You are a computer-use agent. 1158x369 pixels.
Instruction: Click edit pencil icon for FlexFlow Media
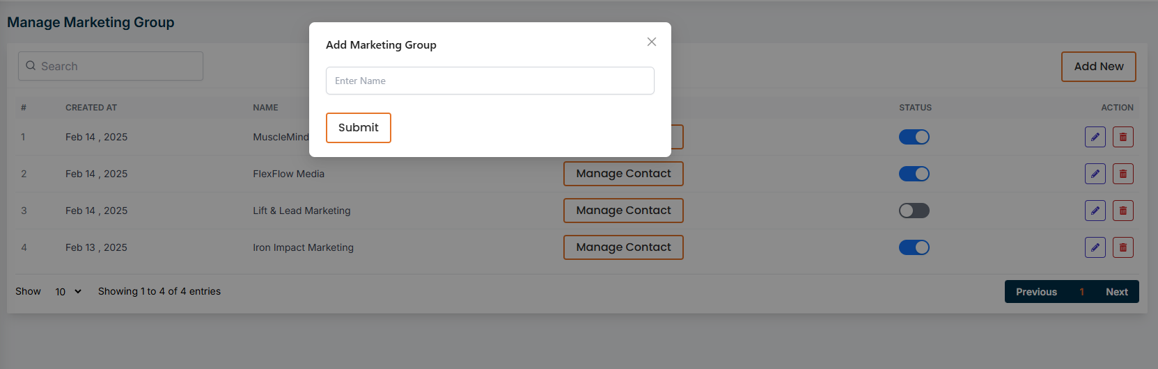(1095, 174)
